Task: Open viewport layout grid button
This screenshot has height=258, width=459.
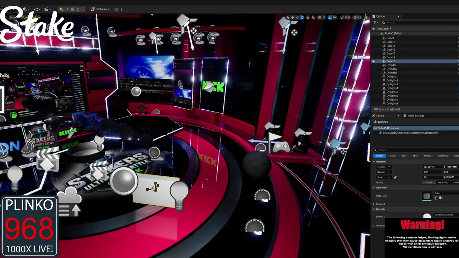Action: (x=366, y=17)
